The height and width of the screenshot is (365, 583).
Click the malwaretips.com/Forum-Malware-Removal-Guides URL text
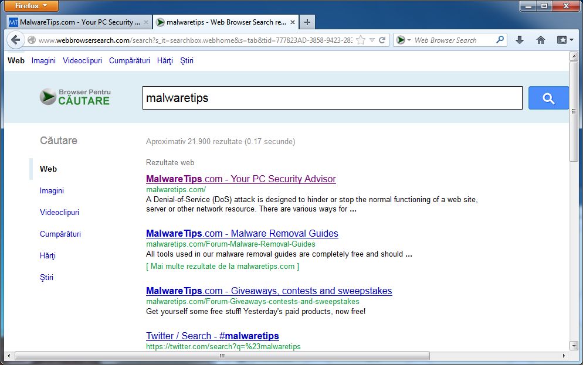point(231,244)
